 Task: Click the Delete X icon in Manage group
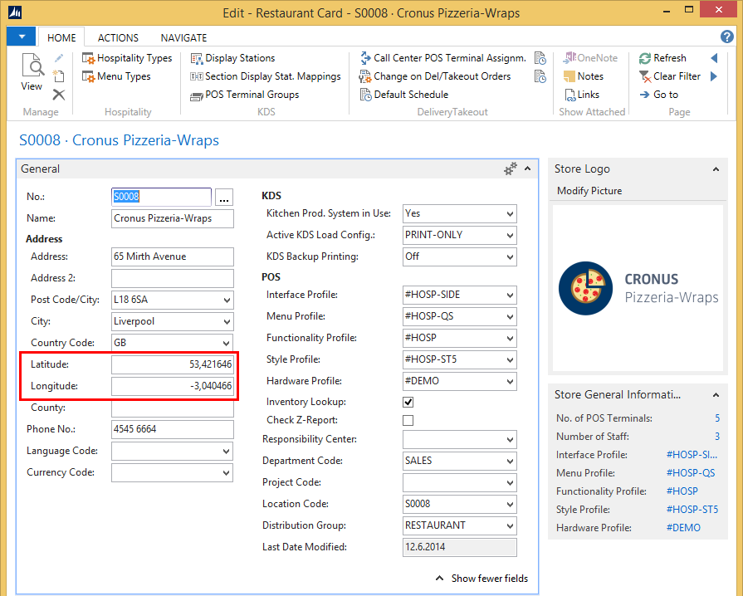[59, 95]
